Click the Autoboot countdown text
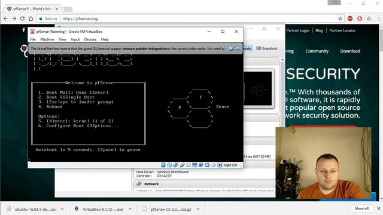The width and height of the screenshot is (383, 215). point(88,150)
